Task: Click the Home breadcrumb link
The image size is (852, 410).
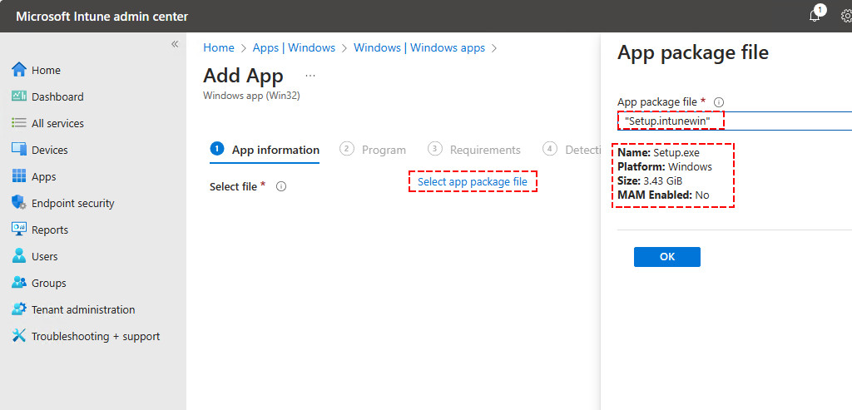Action: [x=219, y=47]
